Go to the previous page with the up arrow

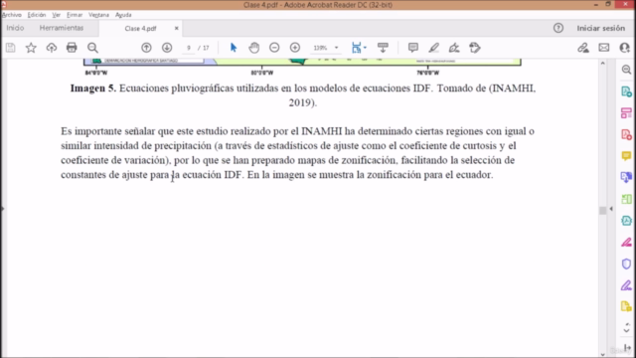(x=146, y=48)
